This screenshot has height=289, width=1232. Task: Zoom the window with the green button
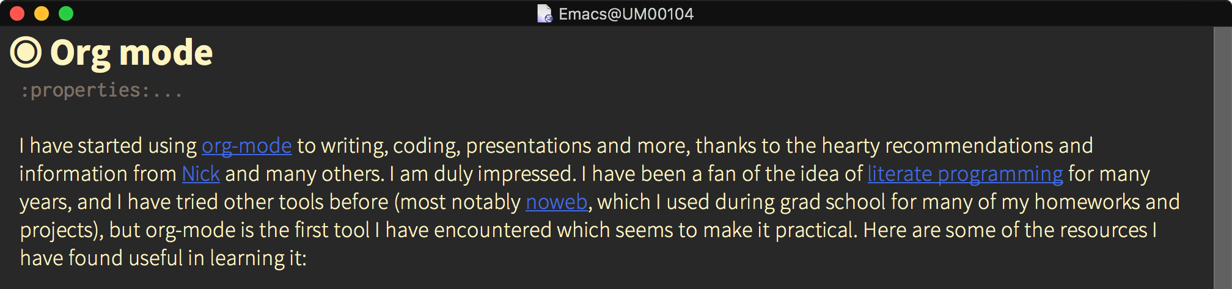pos(66,13)
